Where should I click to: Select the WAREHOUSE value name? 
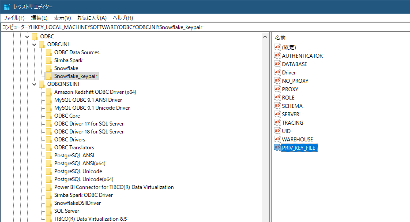[297, 139]
